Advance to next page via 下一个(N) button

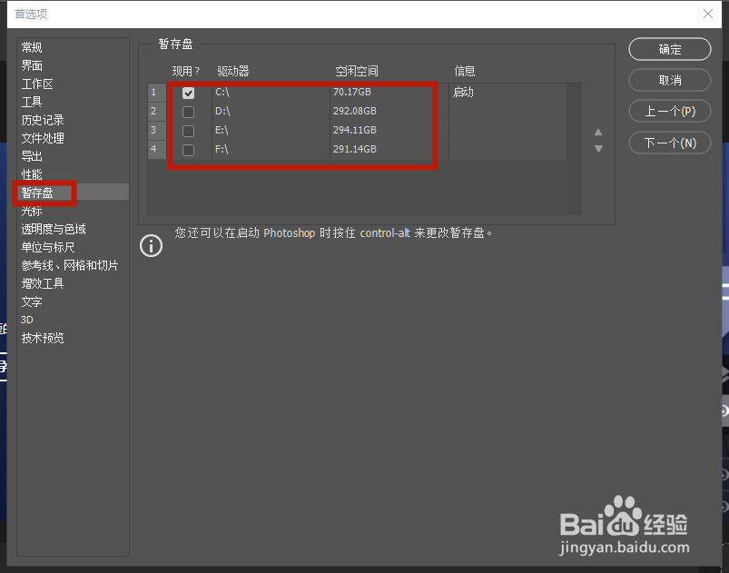point(669,142)
